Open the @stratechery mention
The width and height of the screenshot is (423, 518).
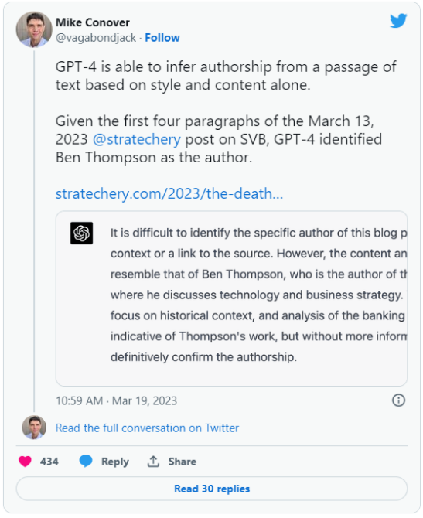click(136, 139)
